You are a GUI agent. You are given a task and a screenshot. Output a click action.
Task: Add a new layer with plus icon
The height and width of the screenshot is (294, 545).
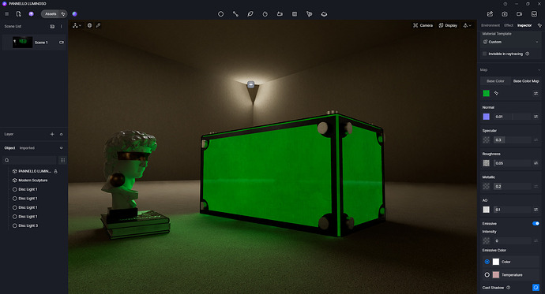point(52,134)
